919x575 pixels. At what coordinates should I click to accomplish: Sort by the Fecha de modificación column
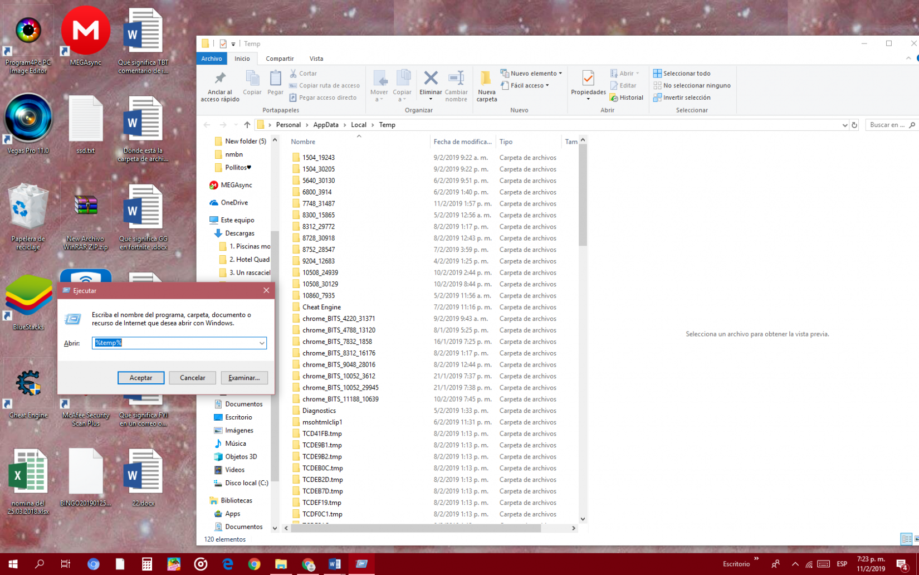(x=463, y=142)
